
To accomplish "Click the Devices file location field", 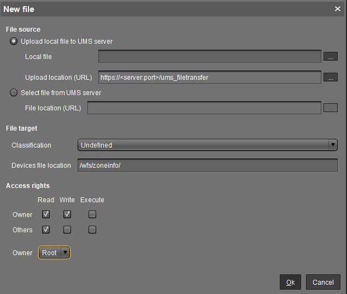I will point(208,166).
